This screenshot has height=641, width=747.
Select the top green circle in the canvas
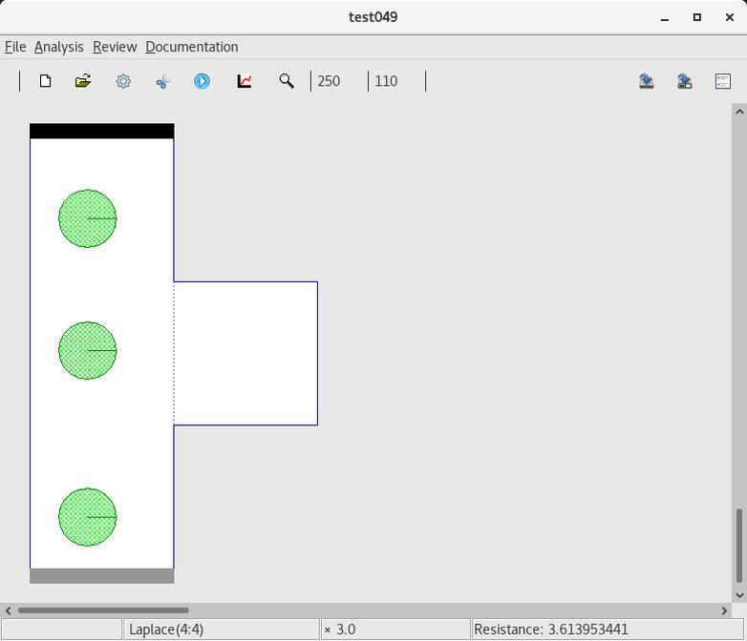pyautogui.click(x=88, y=218)
